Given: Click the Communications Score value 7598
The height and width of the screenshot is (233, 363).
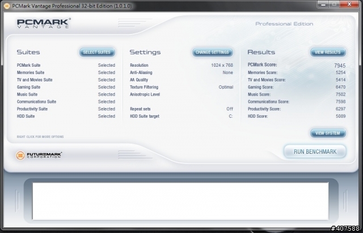Looking at the screenshot, I should (x=340, y=102).
